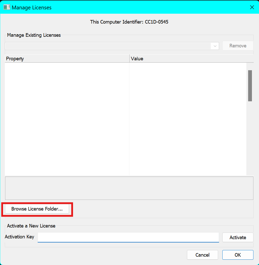Click the Remove license button

(x=238, y=46)
